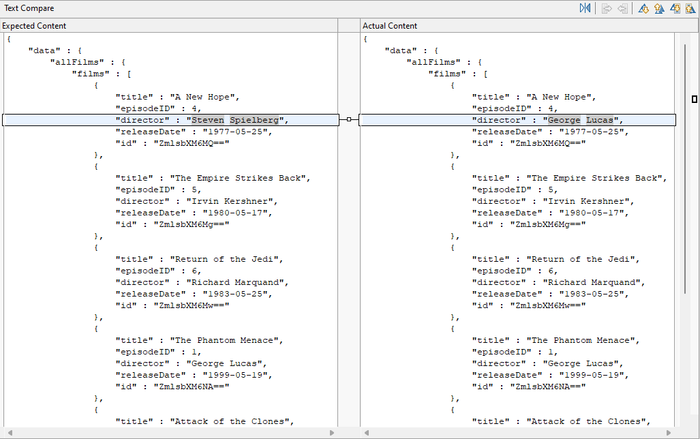Screen dimensions: 700x439
Task: Click the switch left and right view icon
Action: point(584,8)
